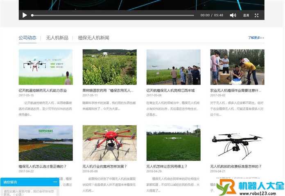The image size is (285, 196).
Task: Click the video progress bar
Action: (x=113, y=16)
